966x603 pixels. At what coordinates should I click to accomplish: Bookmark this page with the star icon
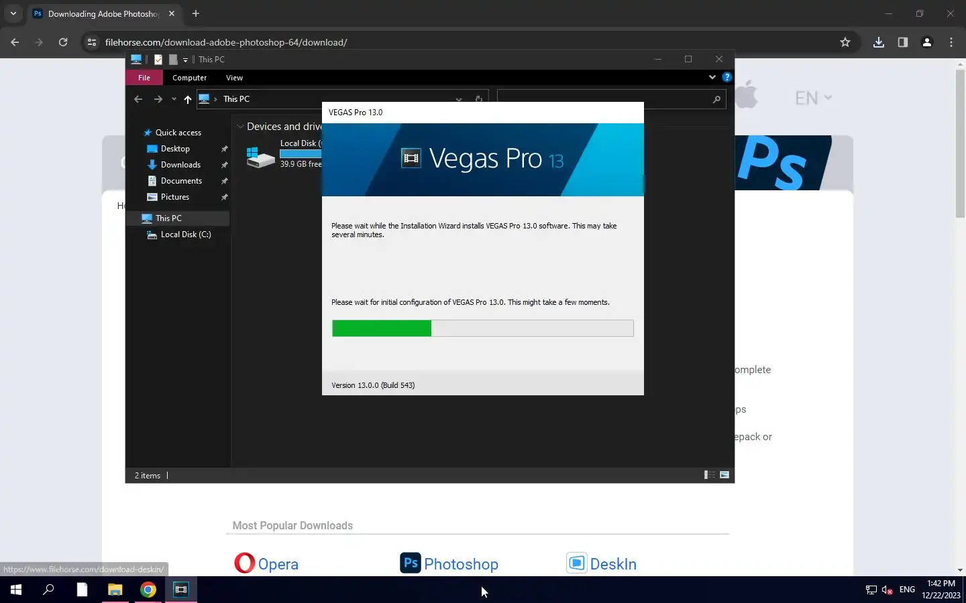coord(845,42)
